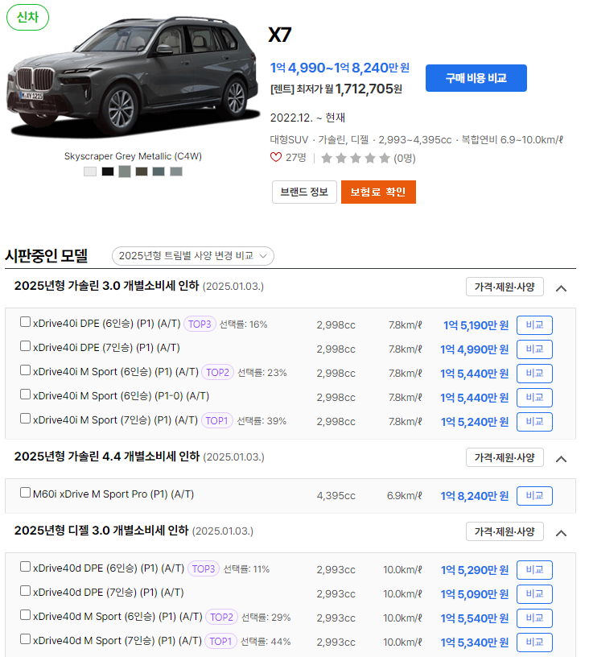Screen dimensions: 589x657
Task: Click xDrive40i M Sport (7인승) (P1) model name
Action: (115, 420)
